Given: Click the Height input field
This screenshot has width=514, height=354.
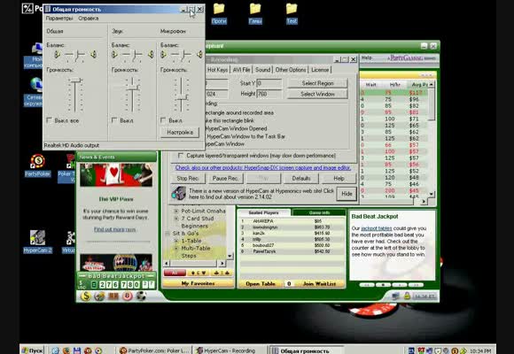Looking at the screenshot, I should tap(269, 94).
